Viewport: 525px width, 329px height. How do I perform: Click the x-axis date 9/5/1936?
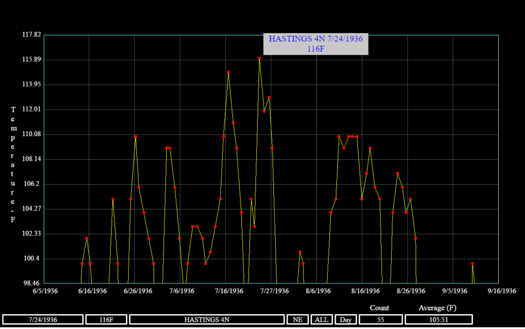[x=455, y=291]
